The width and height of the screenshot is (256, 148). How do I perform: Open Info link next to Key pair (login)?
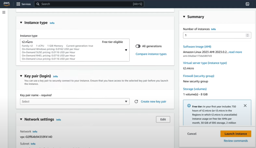tap(55, 76)
